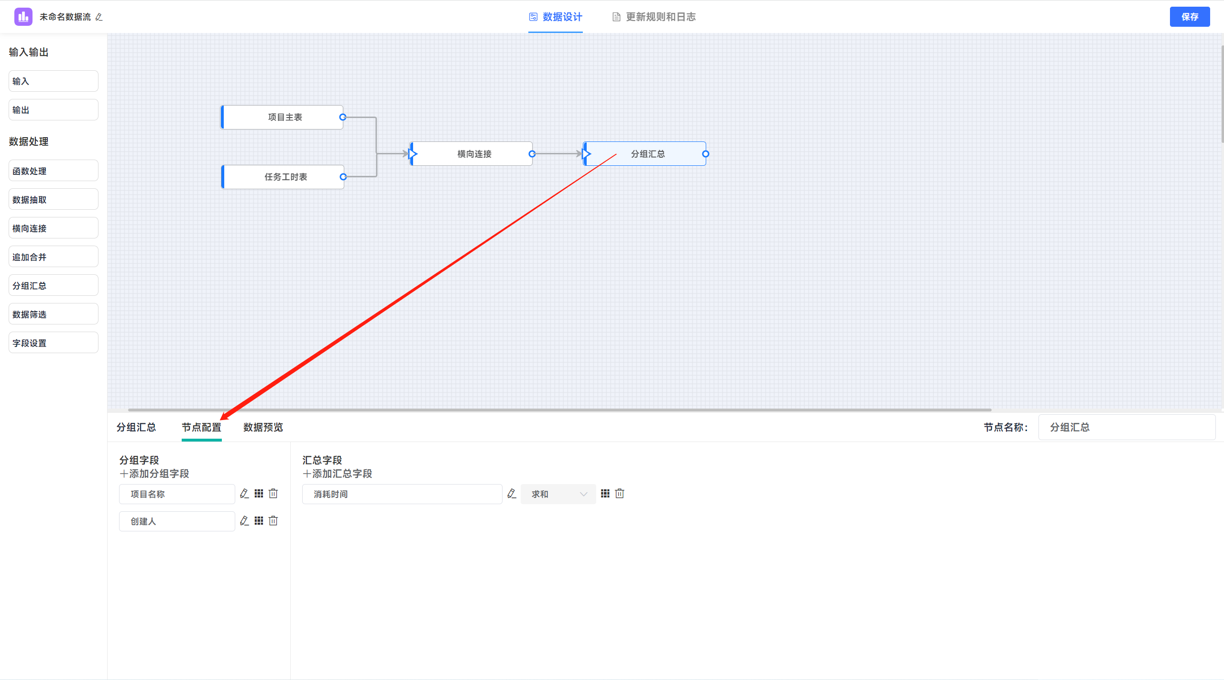Click the 分组汇总 panel title label
The height and width of the screenshot is (680, 1224).
136,427
